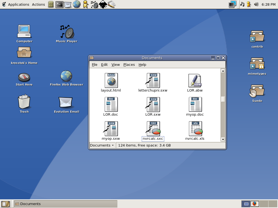This screenshot has height=208, width=278.
Task: Open the Applications menu
Action: tap(19, 4)
